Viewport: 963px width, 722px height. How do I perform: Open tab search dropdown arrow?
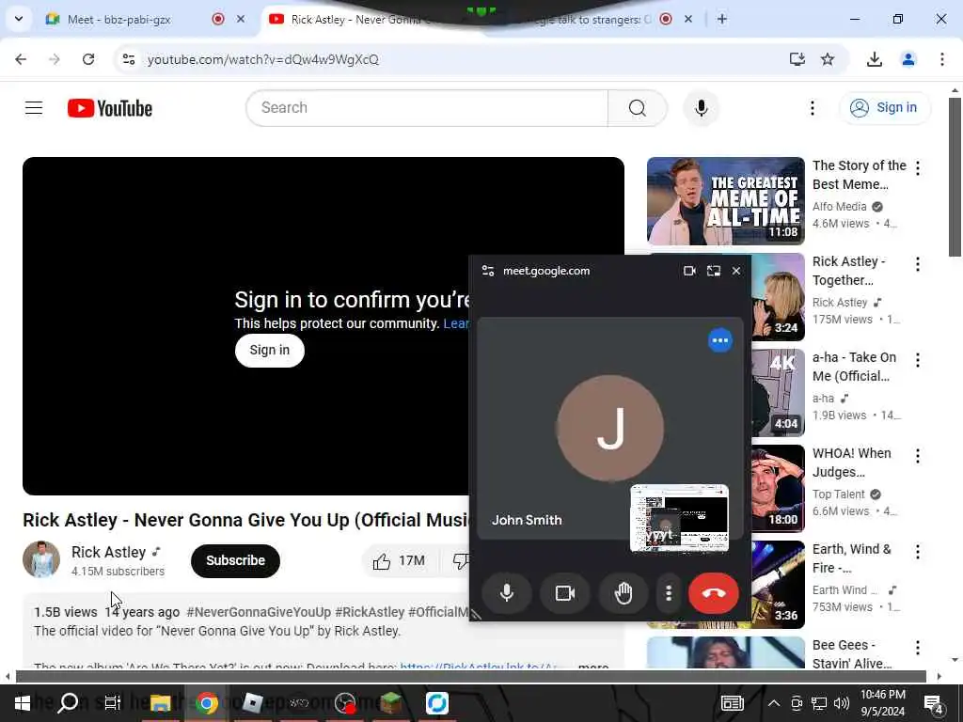(19, 19)
